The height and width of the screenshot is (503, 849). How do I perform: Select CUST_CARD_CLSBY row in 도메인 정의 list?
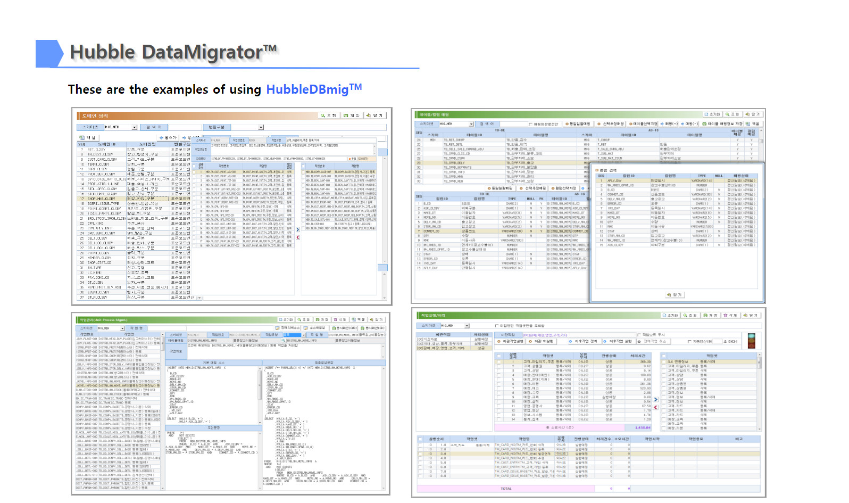134,159
